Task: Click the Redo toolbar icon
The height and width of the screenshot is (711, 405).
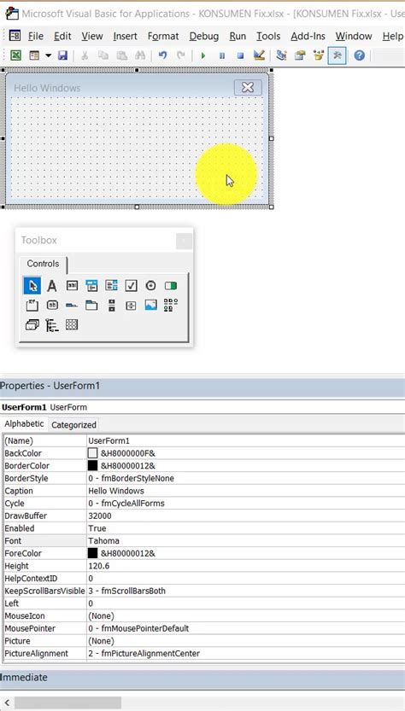Action: point(180,55)
